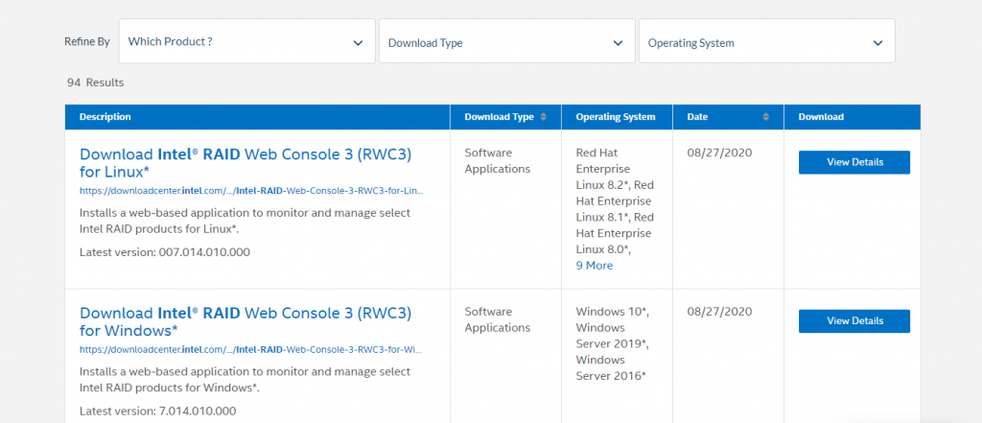
Task: Sort by Download Type column arrows
Action: point(543,117)
